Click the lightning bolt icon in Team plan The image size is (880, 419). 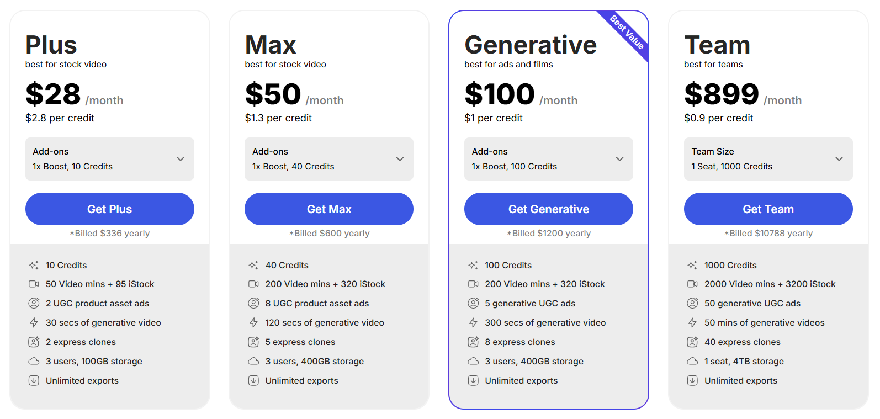692,322
